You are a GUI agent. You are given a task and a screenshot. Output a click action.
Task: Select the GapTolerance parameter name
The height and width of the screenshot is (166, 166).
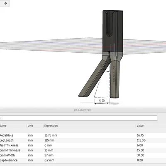9,160
